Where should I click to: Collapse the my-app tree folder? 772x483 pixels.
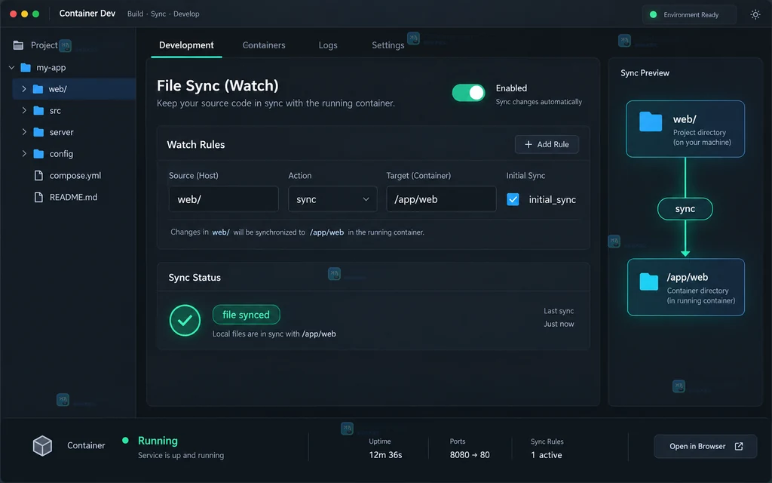tap(12, 67)
